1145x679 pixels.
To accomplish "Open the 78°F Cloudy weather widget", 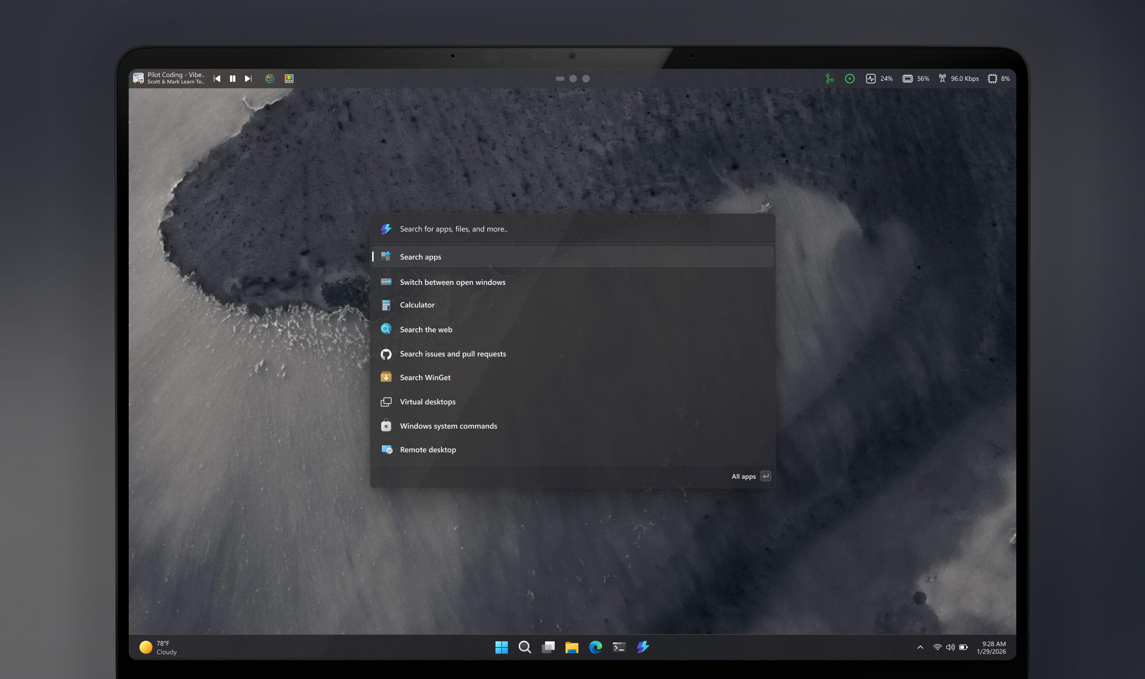I will pos(158,647).
